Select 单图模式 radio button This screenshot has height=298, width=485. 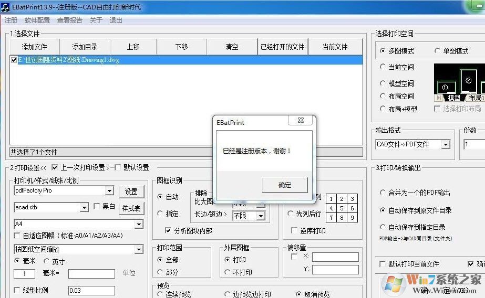click(437, 51)
